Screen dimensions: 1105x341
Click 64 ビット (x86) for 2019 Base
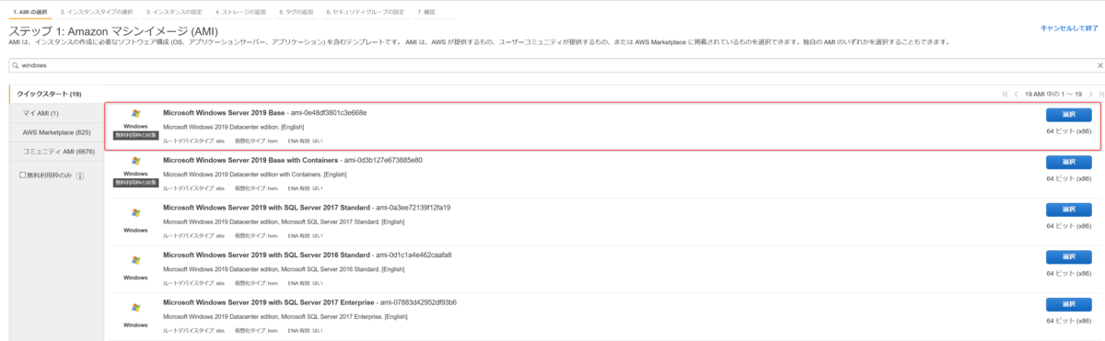[1068, 131]
